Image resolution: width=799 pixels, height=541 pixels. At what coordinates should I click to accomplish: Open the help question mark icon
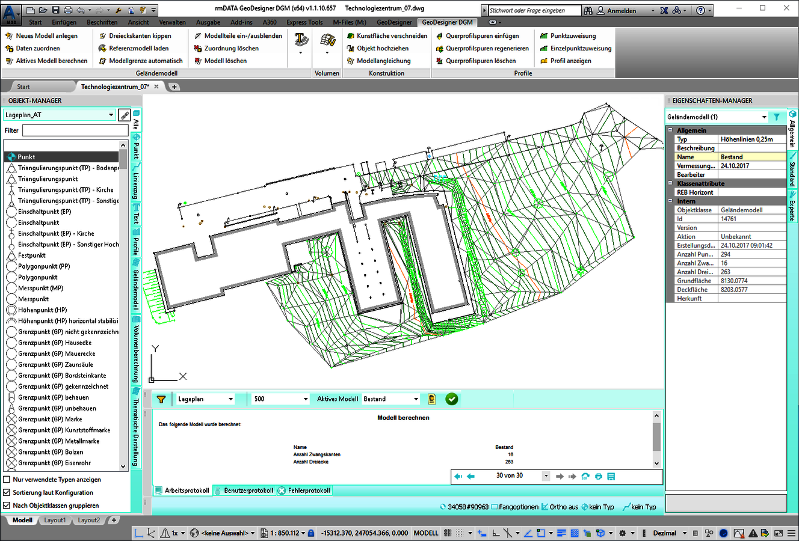coord(700,11)
